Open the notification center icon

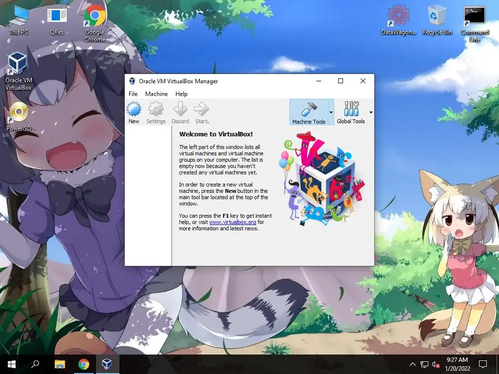pyautogui.click(x=483, y=364)
